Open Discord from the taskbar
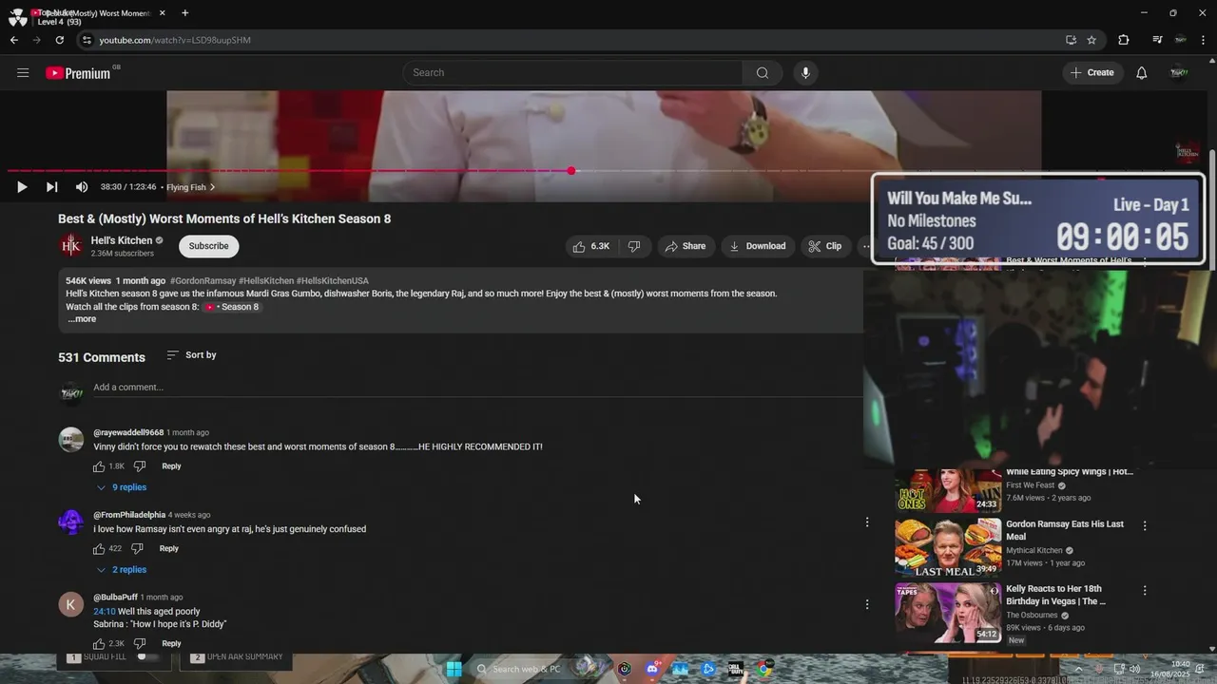 click(652, 669)
